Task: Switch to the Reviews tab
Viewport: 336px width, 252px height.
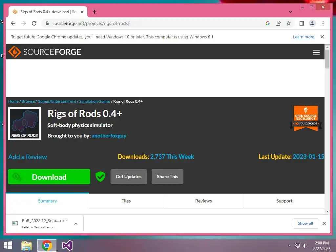Action: (203, 201)
